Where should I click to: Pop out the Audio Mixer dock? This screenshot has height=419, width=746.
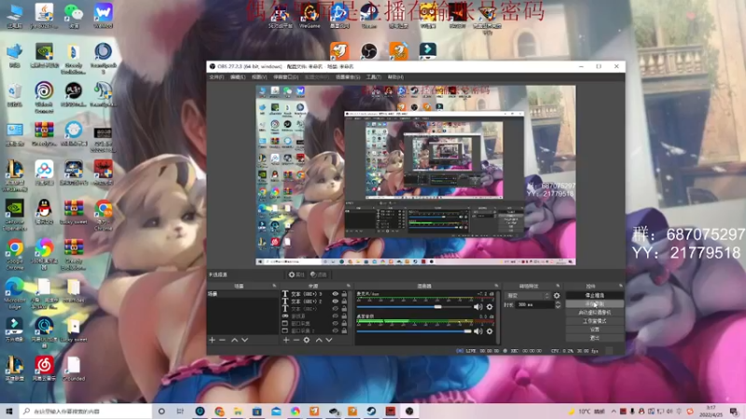pyautogui.click(x=496, y=286)
